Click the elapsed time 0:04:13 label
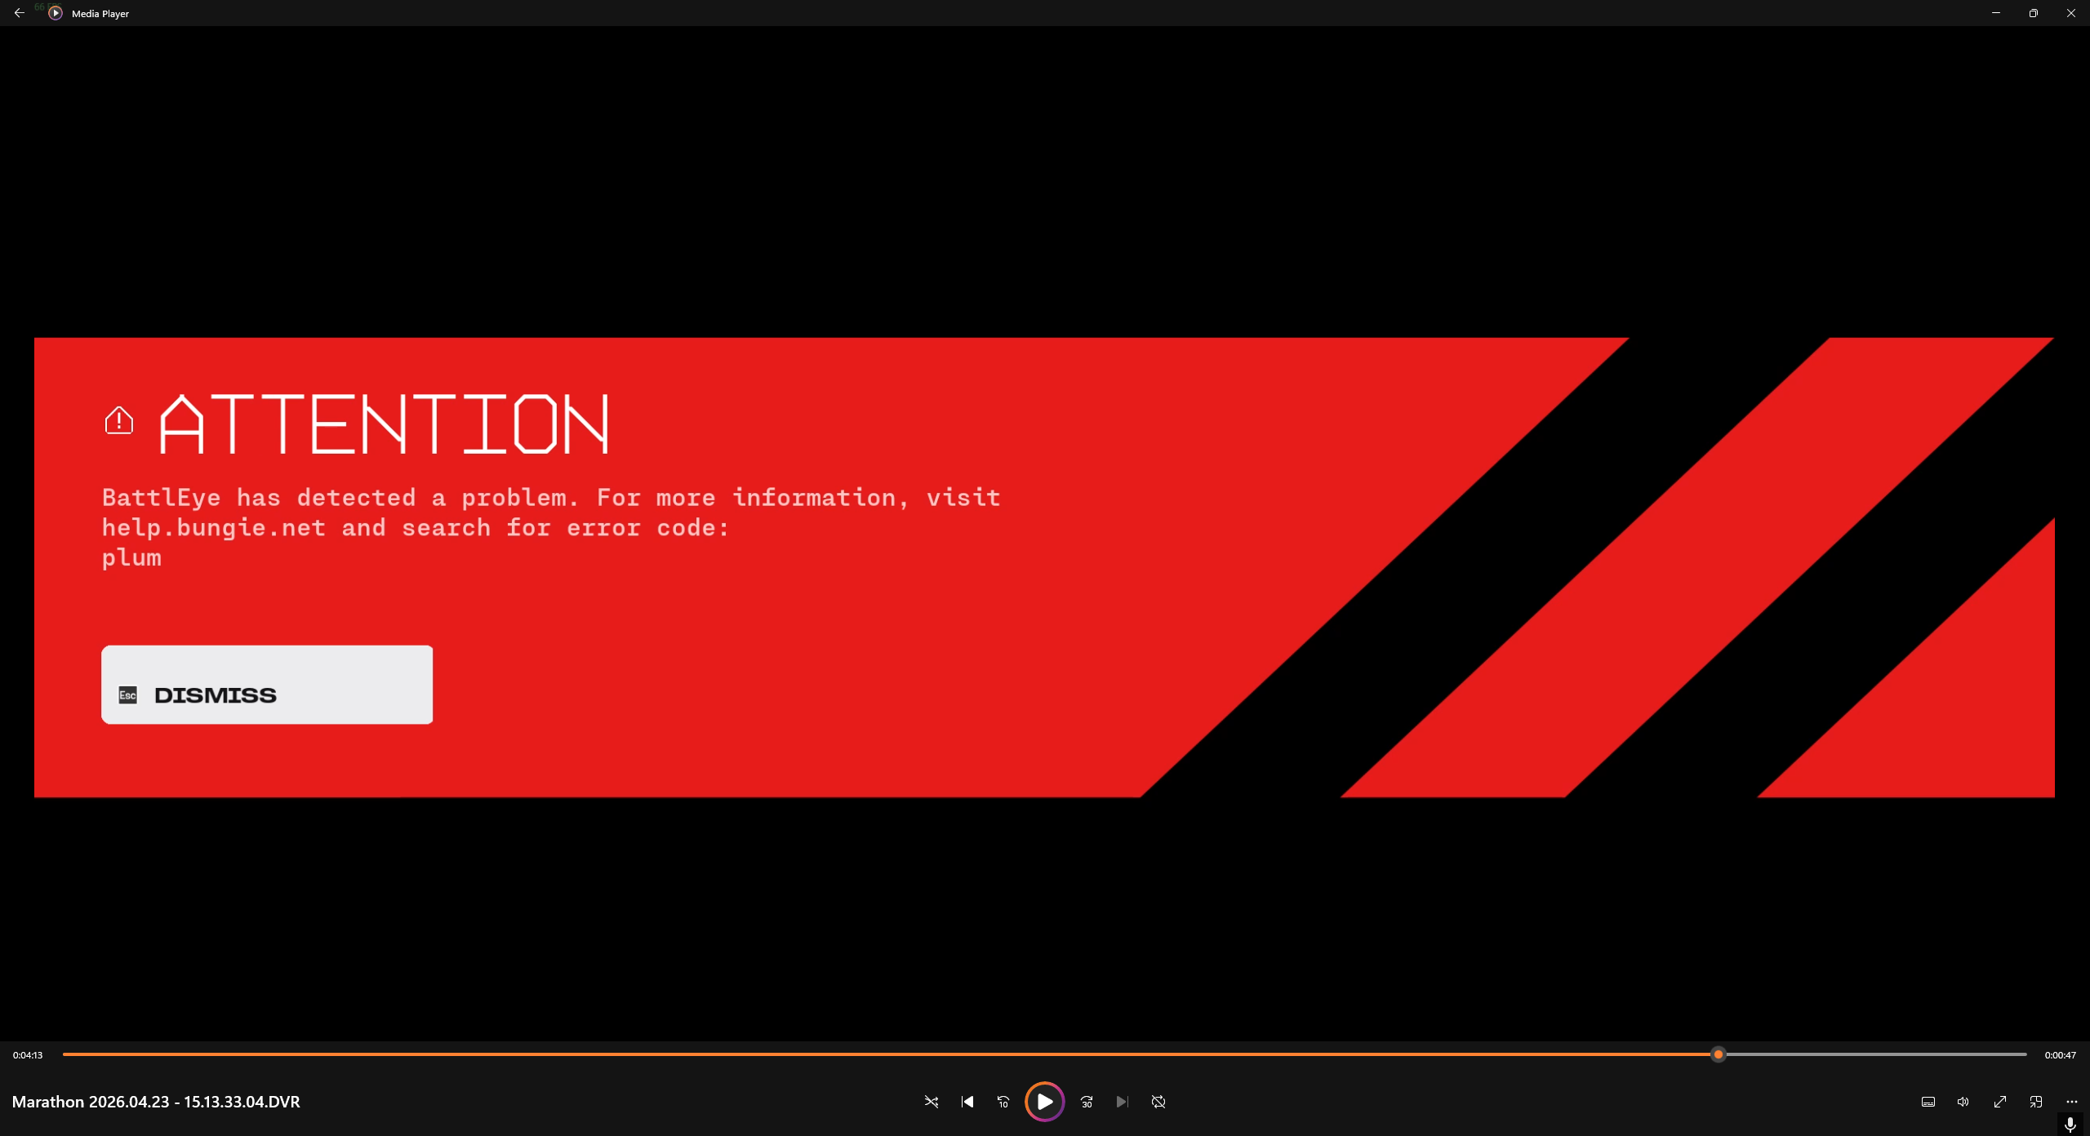2090x1136 pixels. [28, 1055]
